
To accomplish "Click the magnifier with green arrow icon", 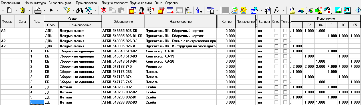I will tap(235, 11).
